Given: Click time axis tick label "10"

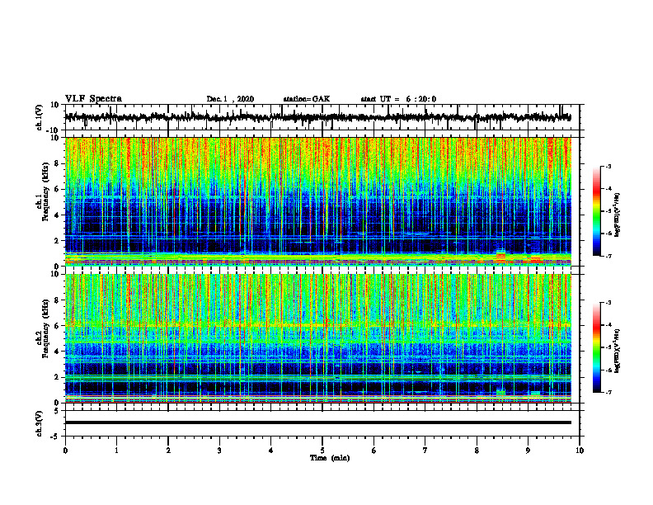Looking at the screenshot, I should click(580, 451).
